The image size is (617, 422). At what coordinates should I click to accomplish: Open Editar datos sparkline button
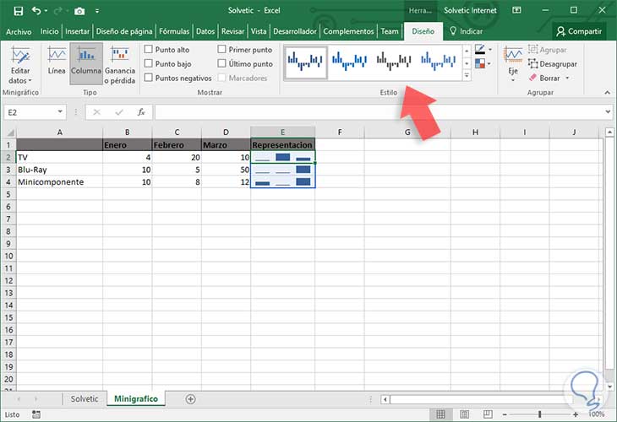click(20, 65)
